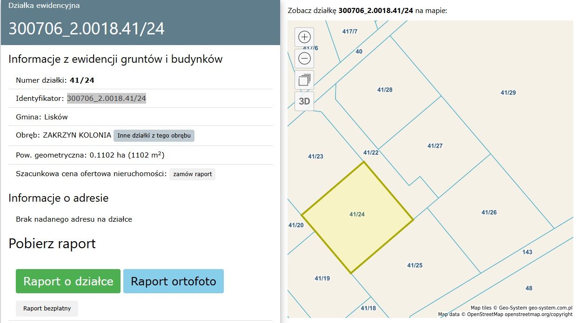Open other parcels from this precinct
The width and height of the screenshot is (577, 323).
tap(154, 136)
